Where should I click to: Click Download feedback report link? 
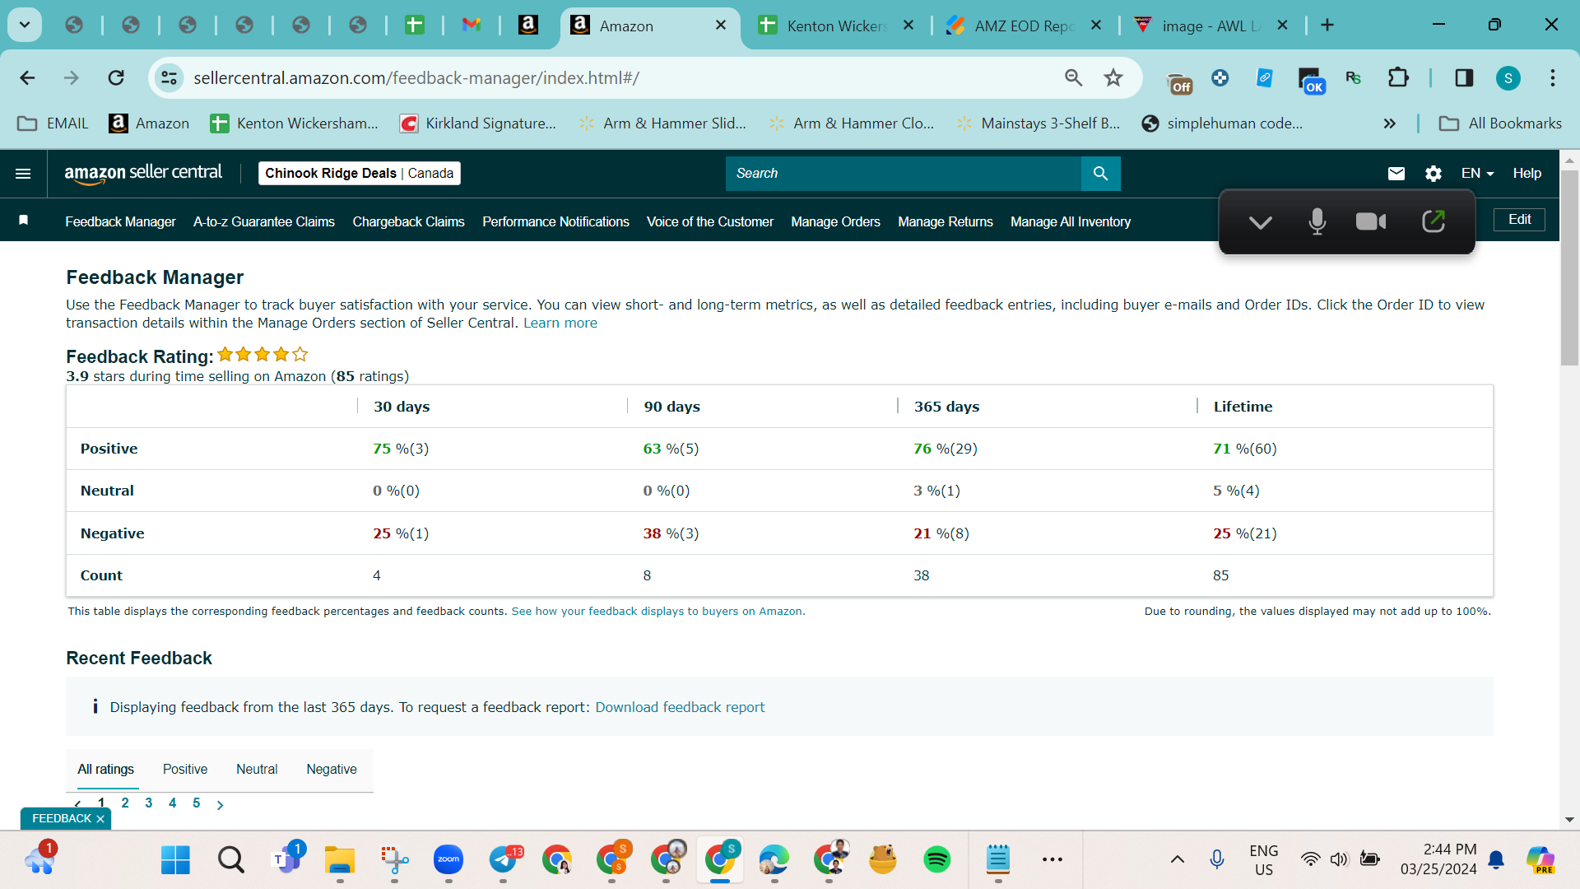coord(680,708)
